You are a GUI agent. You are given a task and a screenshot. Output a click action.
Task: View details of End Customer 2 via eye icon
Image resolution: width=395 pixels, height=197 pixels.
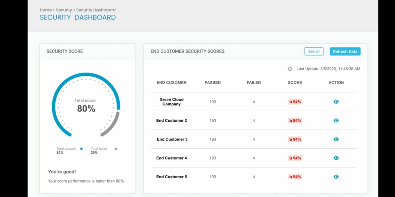[336, 121]
